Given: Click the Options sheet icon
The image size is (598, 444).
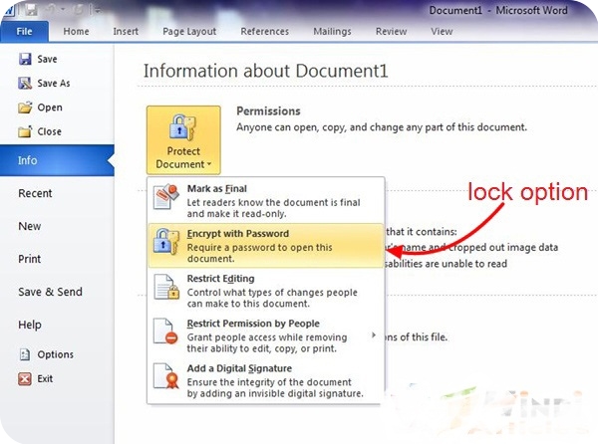Looking at the screenshot, I should pos(25,354).
